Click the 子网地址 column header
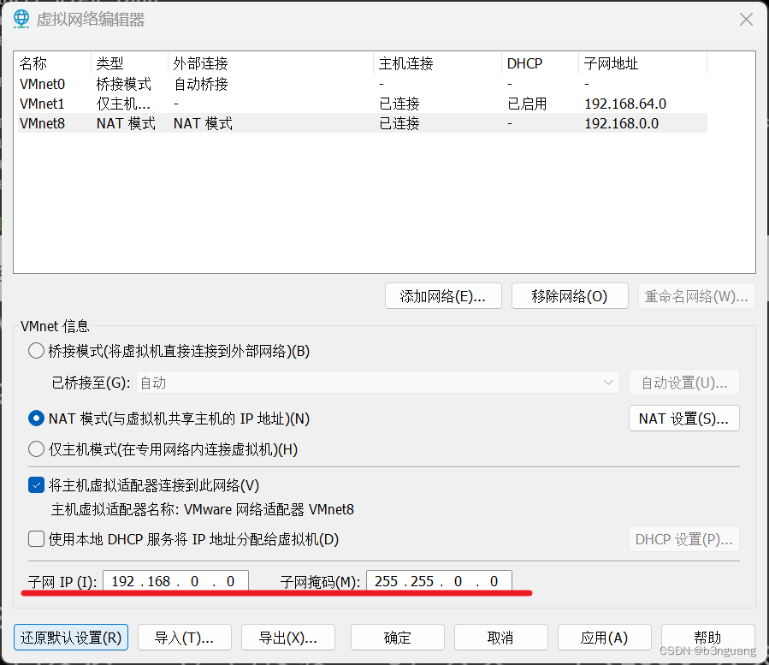The image size is (769, 665). 643,63
